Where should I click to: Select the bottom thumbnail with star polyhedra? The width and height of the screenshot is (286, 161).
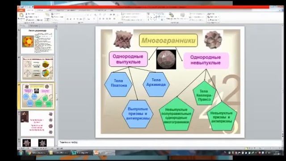coord(38,142)
